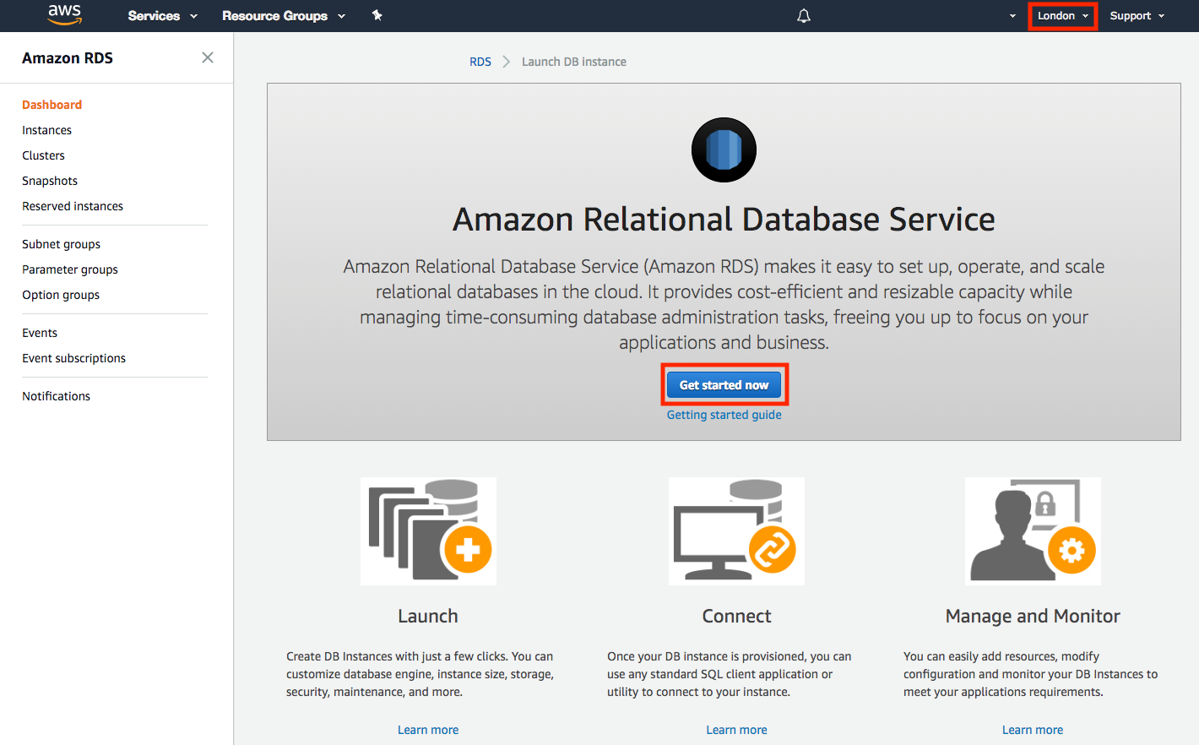The width and height of the screenshot is (1199, 745).
Task: Open the account dropdown arrow left of London
Action: [x=1012, y=16]
